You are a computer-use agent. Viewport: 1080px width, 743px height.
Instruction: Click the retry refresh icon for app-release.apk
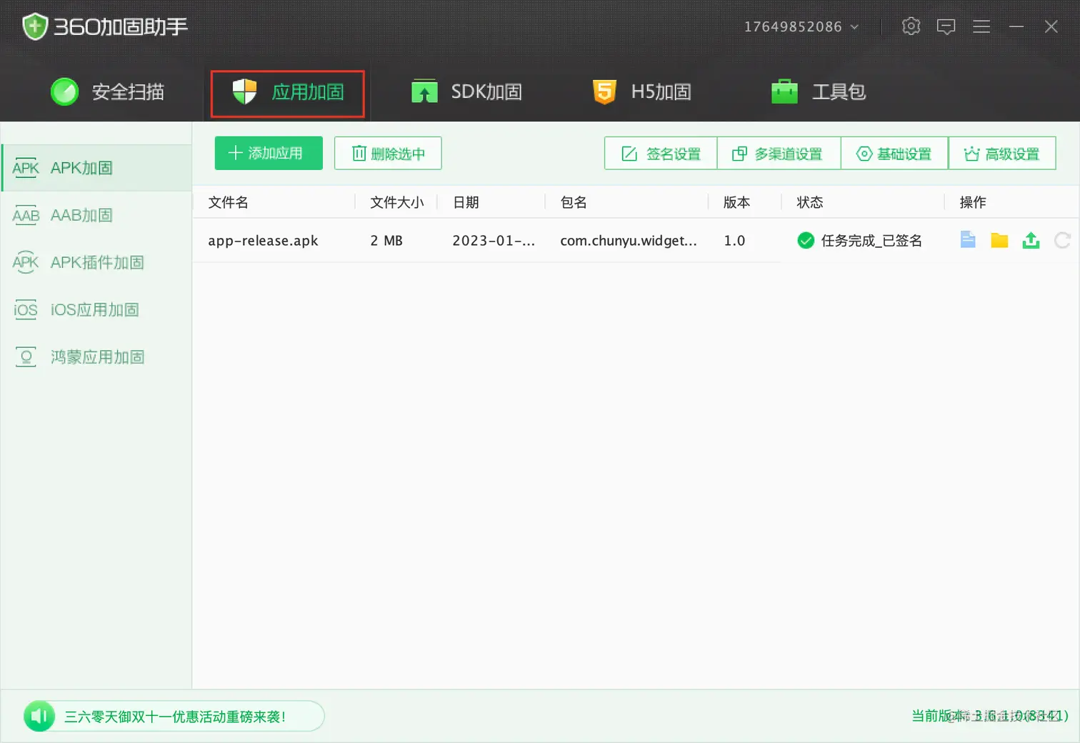point(1062,240)
